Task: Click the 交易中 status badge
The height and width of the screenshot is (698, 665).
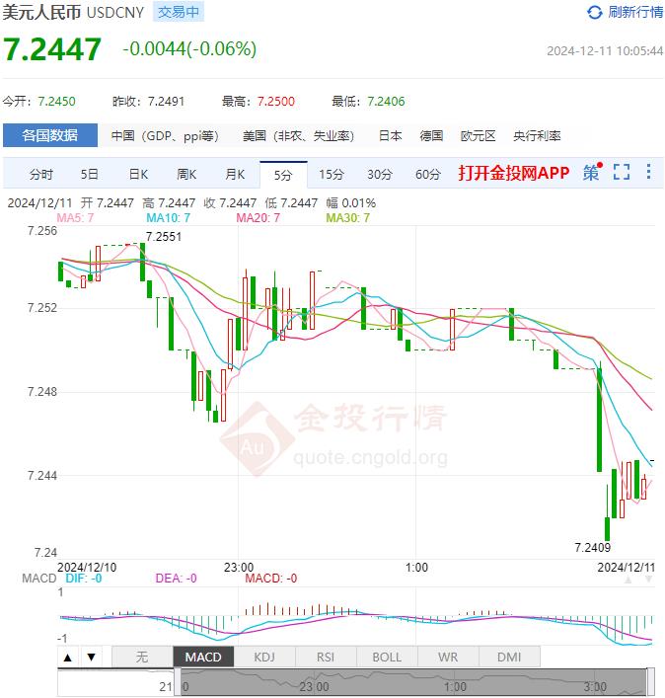Action: (179, 12)
